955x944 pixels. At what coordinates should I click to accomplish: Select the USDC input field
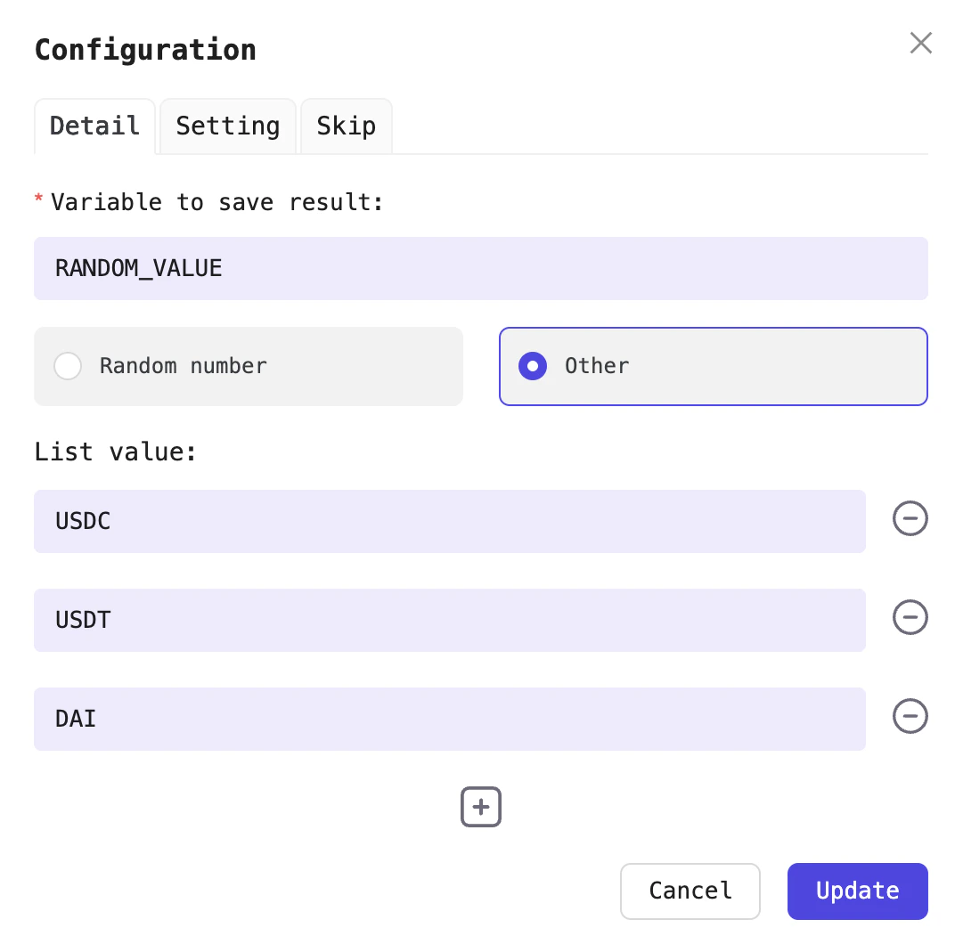point(449,521)
